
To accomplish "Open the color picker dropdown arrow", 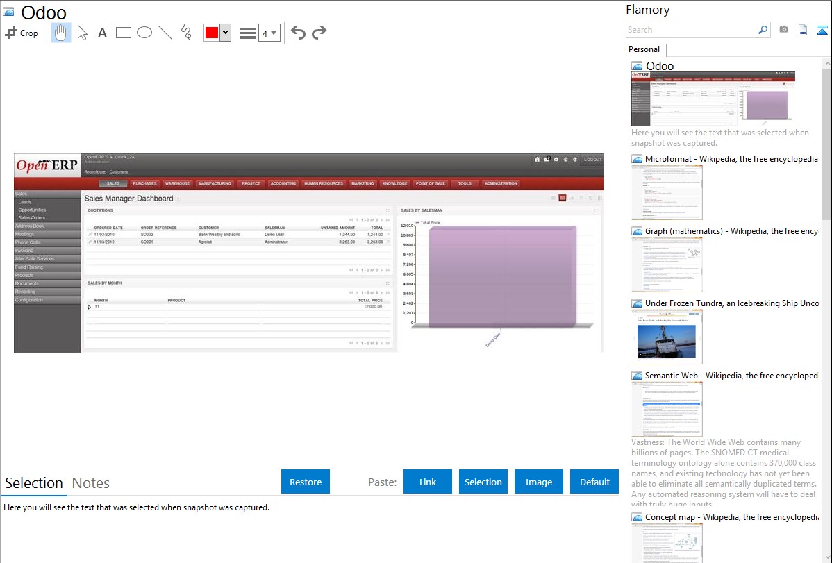I will pyautogui.click(x=225, y=33).
